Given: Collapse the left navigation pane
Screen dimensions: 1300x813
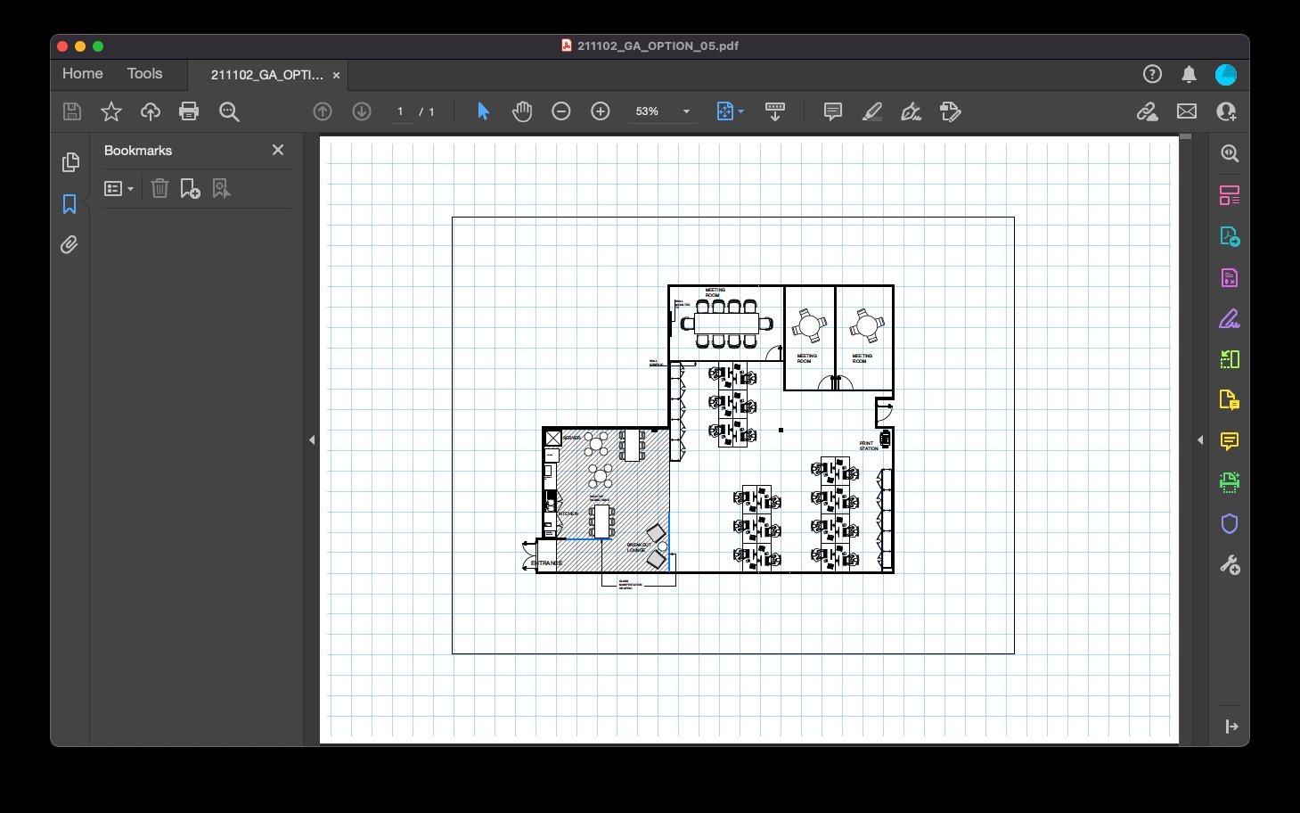Looking at the screenshot, I should click(x=312, y=439).
